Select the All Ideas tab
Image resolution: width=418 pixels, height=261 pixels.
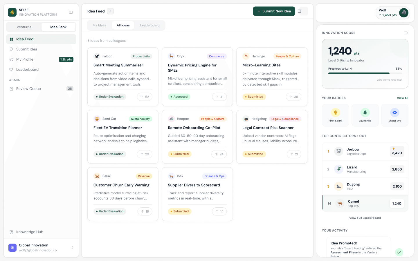[123, 26]
